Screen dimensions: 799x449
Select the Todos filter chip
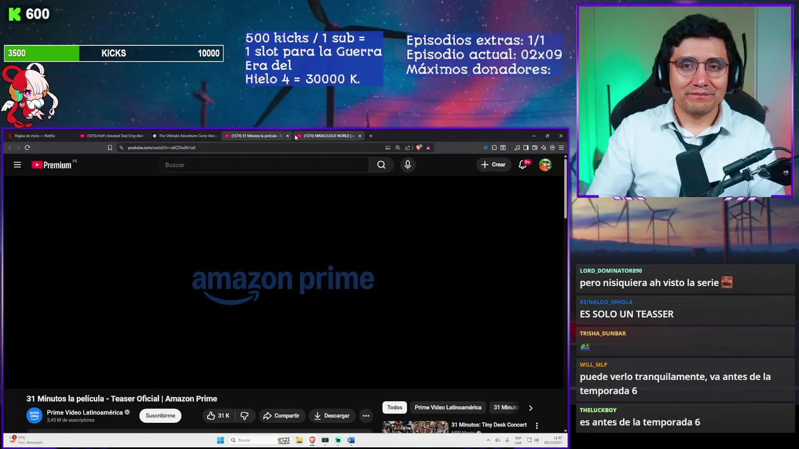coord(395,408)
